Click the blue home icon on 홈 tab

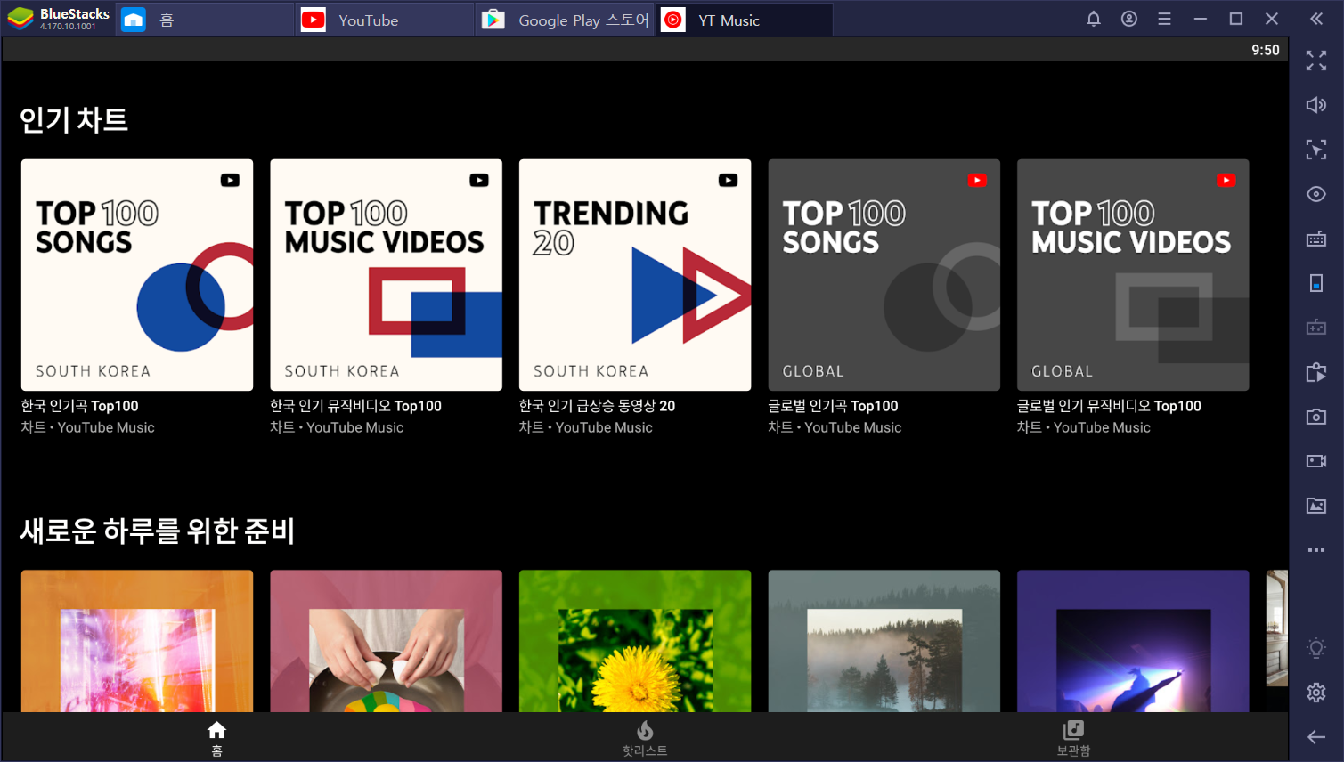134,20
